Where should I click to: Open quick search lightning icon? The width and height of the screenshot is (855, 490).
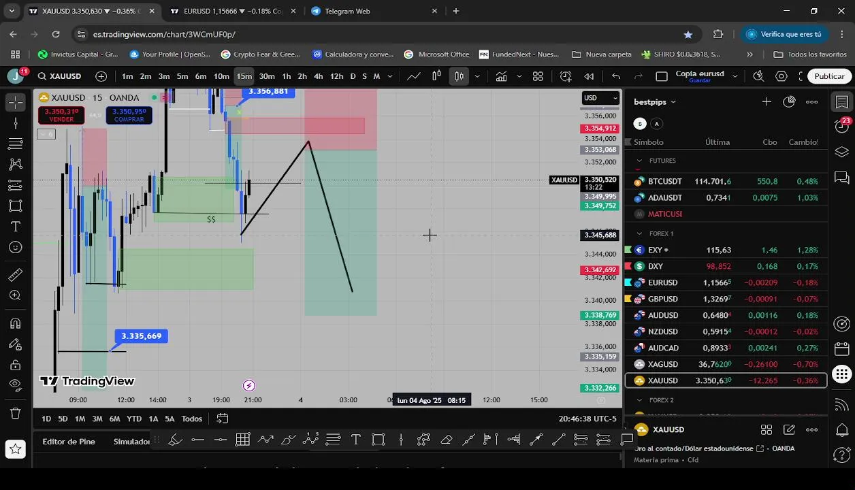[x=759, y=76]
